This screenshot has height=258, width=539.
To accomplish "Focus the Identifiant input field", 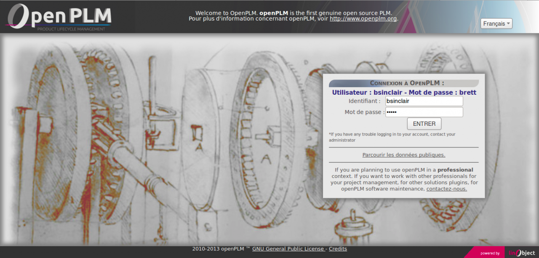I will (x=424, y=101).
